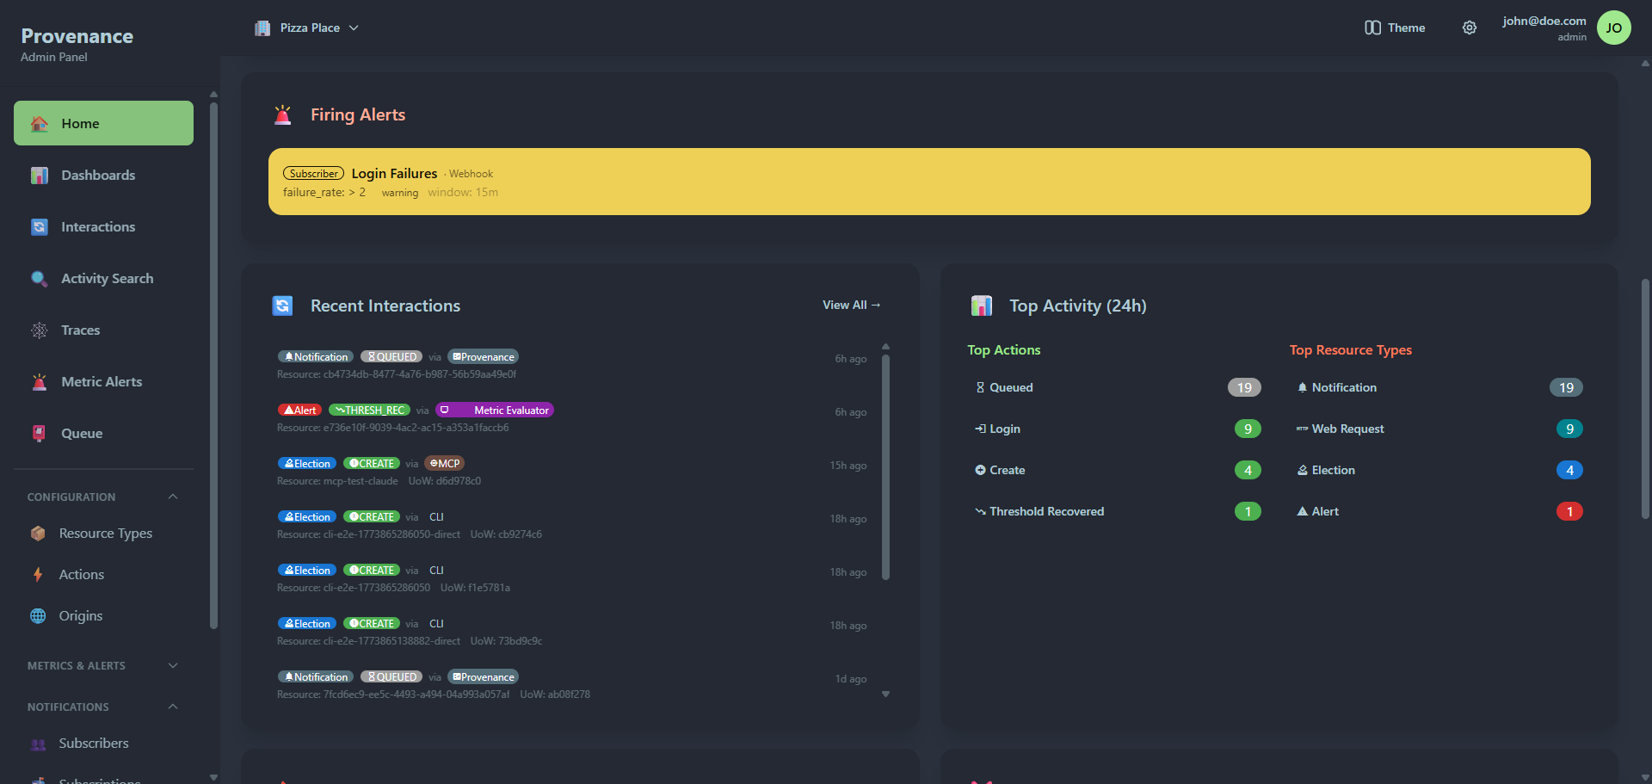Viewport: 1652px width, 784px height.
Task: Select the Queue icon in the sidebar
Action: click(x=39, y=433)
